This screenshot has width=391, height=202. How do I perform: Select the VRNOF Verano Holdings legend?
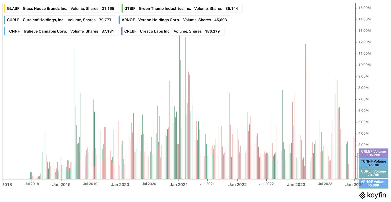coord(175,20)
